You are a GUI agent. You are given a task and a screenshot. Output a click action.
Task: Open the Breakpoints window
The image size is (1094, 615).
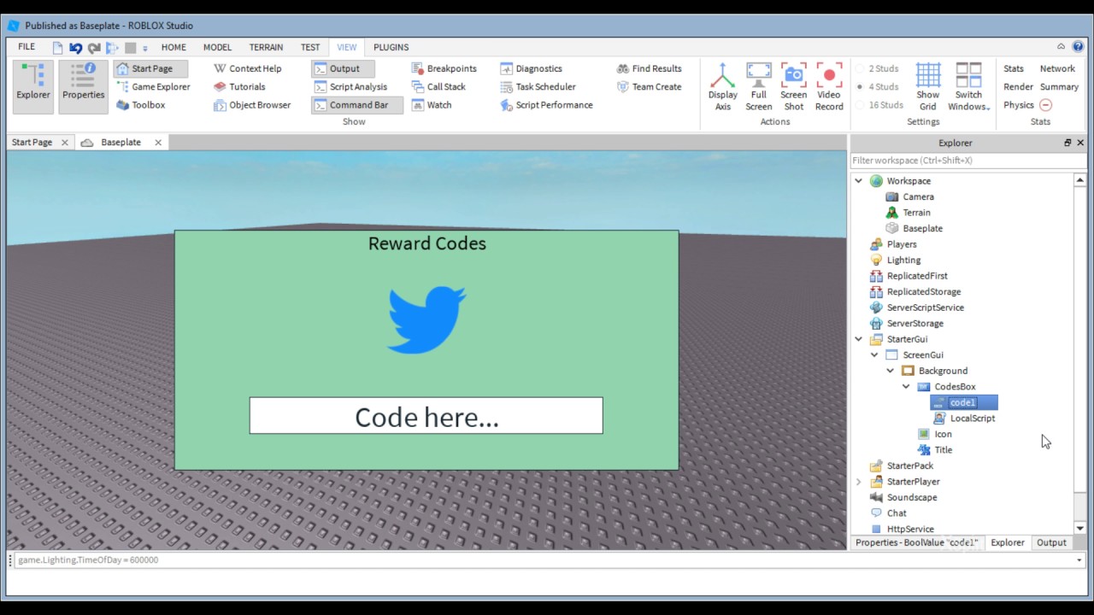click(444, 68)
